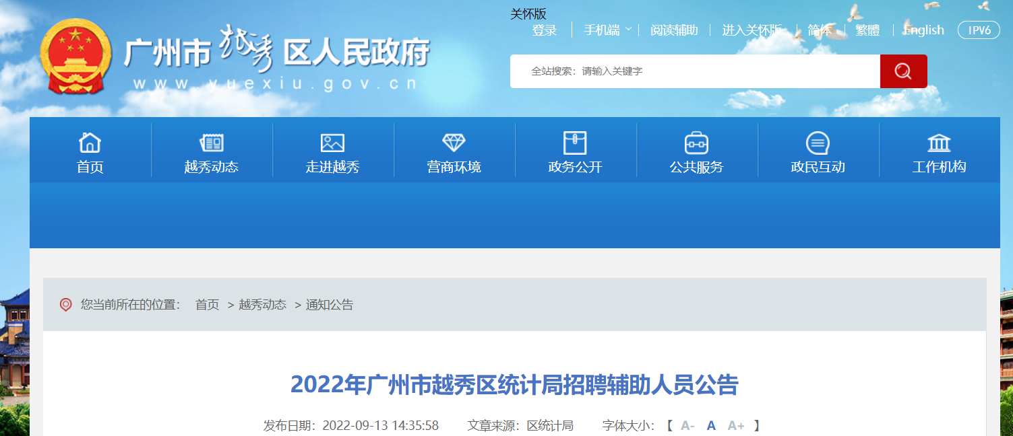
Task: Decrease font size with A- control
Action: pyautogui.click(x=687, y=425)
